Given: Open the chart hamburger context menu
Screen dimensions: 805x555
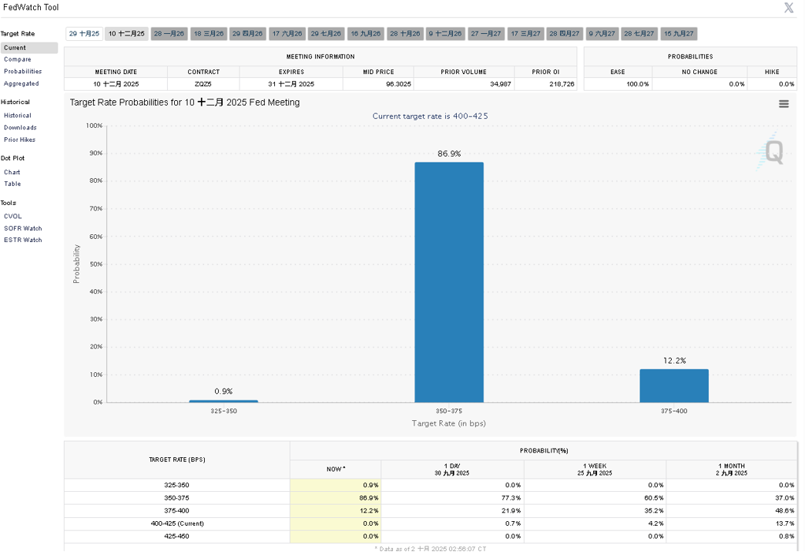Looking at the screenshot, I should click(x=783, y=104).
